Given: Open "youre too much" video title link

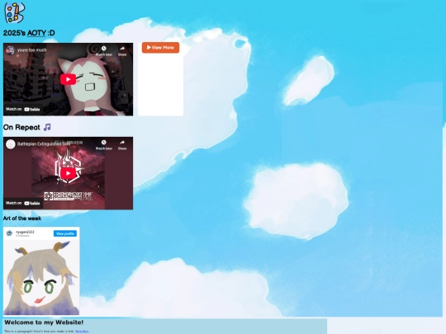Looking at the screenshot, I should pyautogui.click(x=31, y=50).
